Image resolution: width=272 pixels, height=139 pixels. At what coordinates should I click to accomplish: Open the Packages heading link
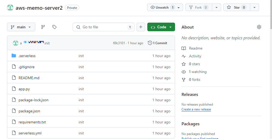coord(190,124)
